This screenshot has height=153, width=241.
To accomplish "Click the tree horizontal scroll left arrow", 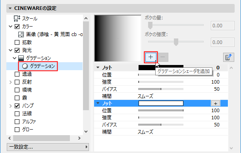I will [x=10, y=138].
